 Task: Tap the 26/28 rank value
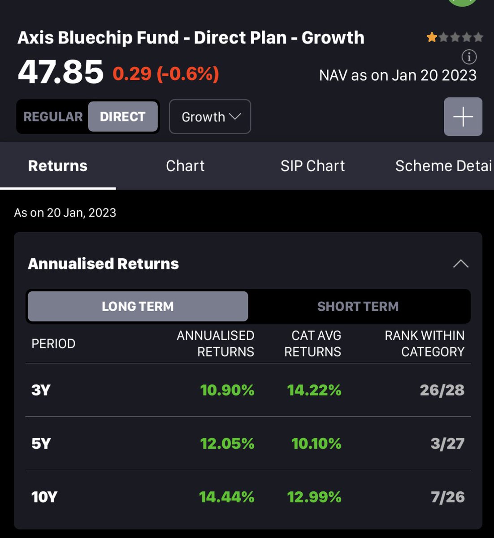(442, 390)
